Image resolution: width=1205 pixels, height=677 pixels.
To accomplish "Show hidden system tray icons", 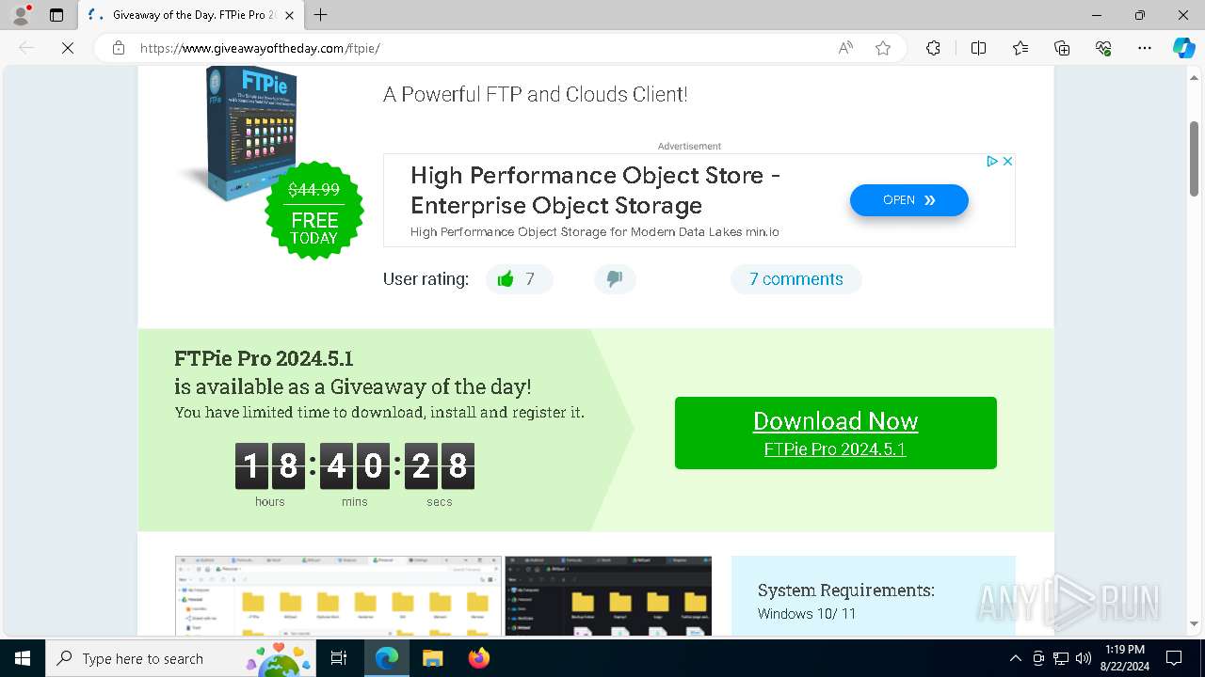I will 1015,658.
